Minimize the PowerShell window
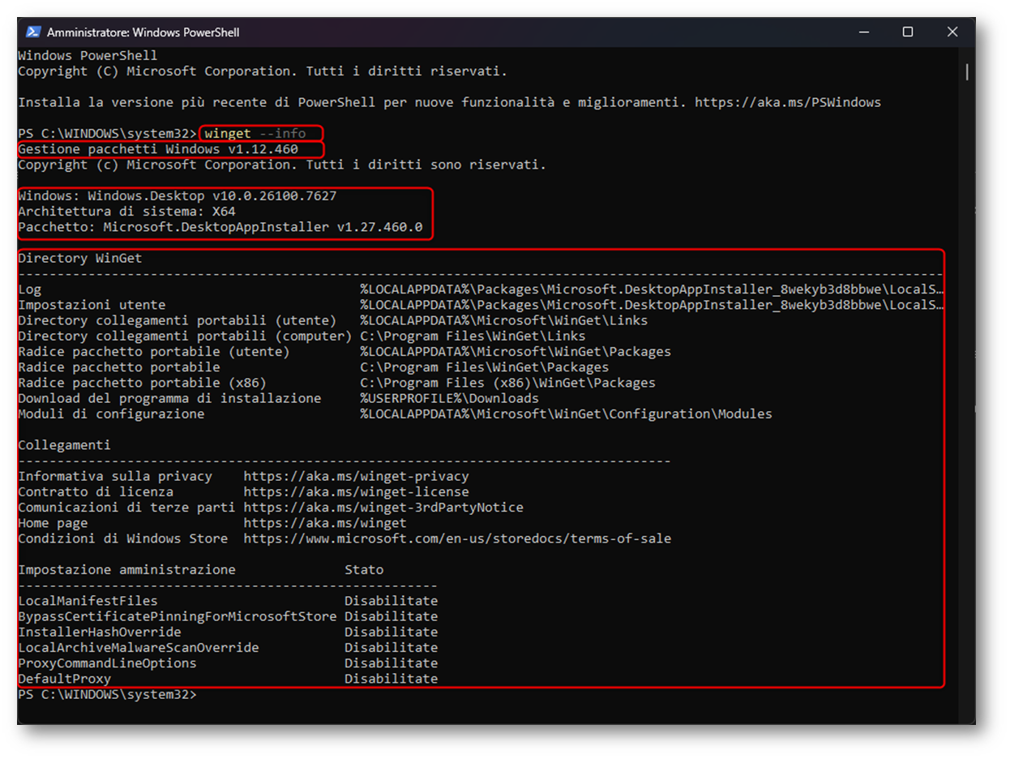The image size is (1010, 759). tap(863, 32)
